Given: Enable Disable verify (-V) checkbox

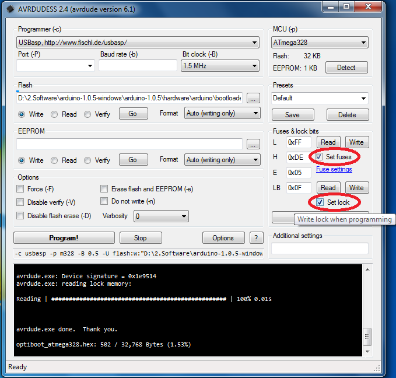Looking at the screenshot, I should 20,202.
